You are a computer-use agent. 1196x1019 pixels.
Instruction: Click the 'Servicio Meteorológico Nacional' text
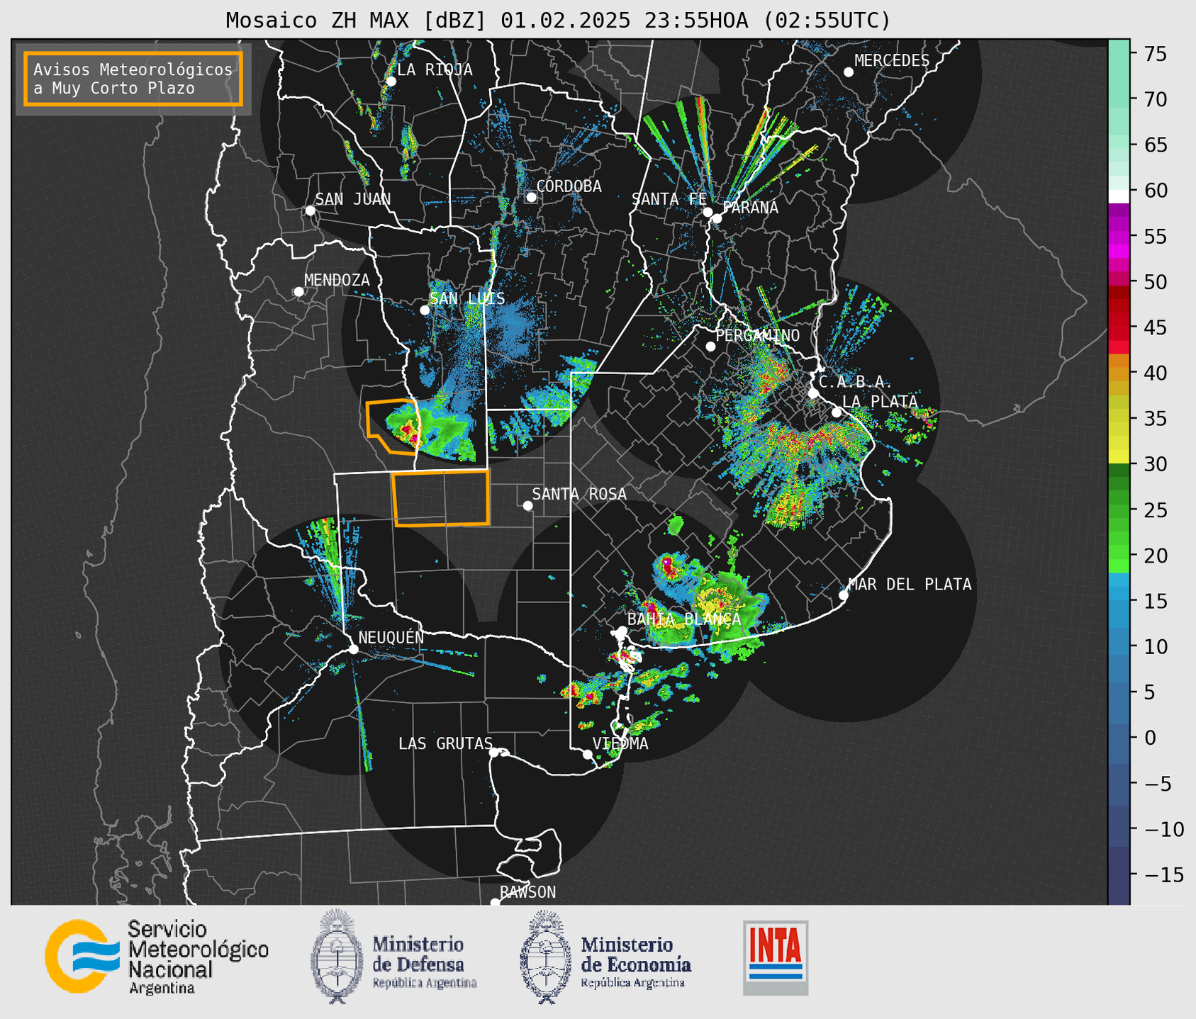[x=198, y=950]
